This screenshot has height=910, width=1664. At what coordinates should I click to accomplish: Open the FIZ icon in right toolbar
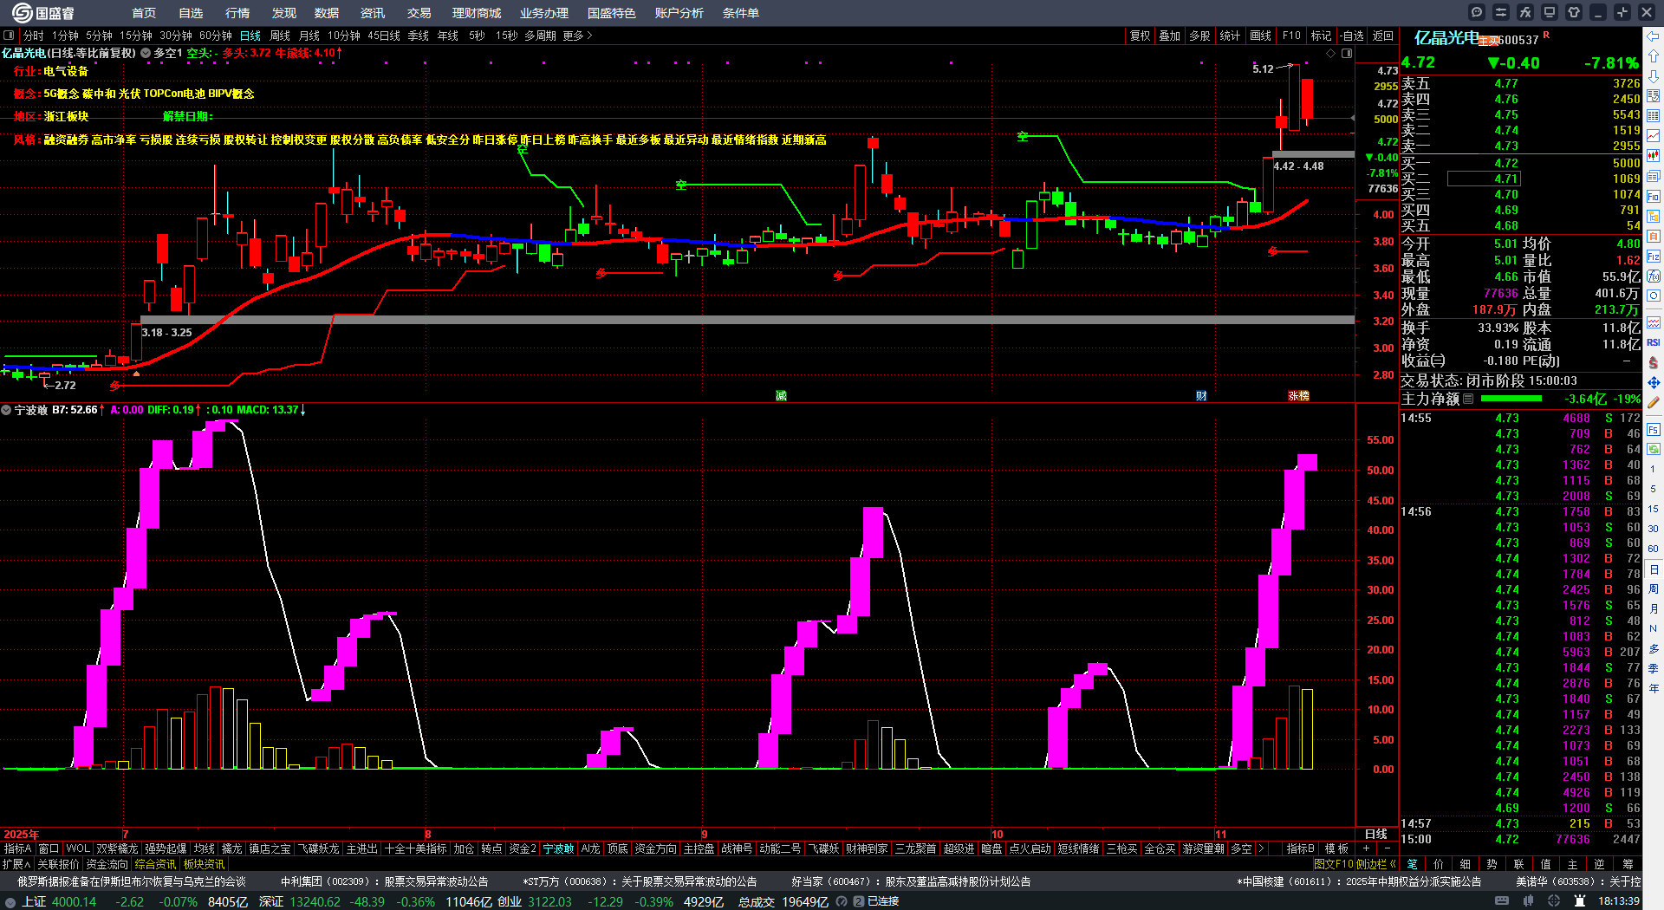(1654, 257)
